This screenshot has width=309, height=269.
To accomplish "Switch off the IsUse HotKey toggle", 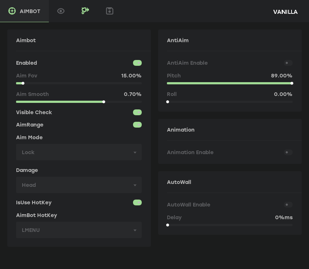I will 137,202.
